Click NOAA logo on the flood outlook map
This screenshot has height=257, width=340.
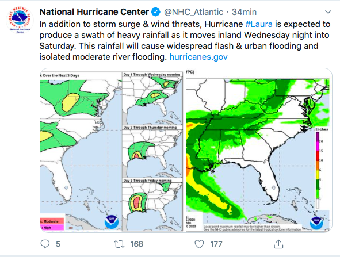click(112, 222)
